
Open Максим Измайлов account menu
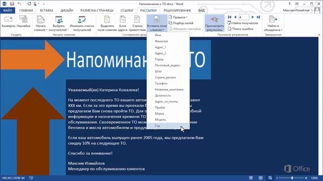pyautogui.click(x=297, y=10)
